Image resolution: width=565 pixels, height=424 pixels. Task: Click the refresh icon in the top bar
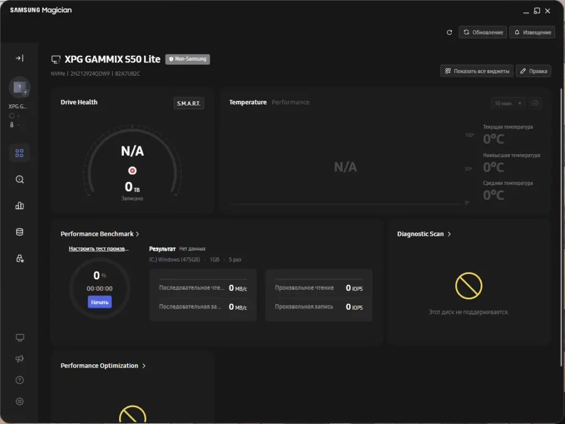[449, 33]
